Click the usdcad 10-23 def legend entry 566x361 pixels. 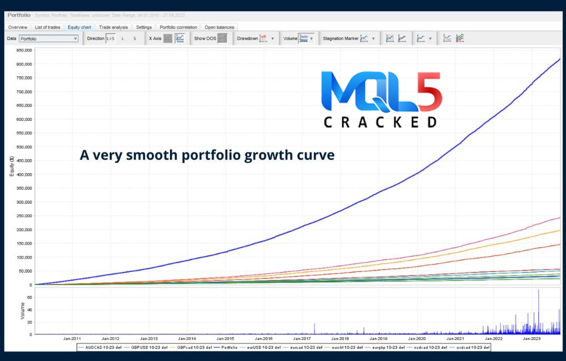click(469, 347)
